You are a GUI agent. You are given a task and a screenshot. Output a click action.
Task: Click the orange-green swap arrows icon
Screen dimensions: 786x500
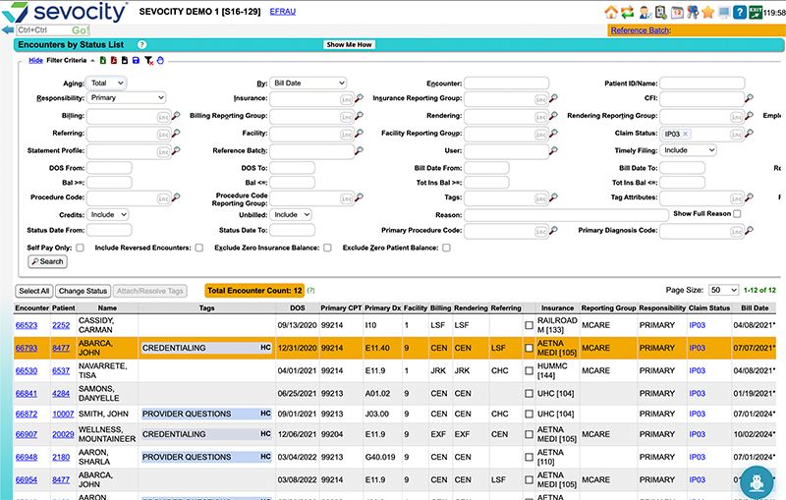pos(627,12)
